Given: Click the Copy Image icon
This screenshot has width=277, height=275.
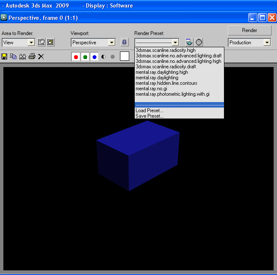Looking at the screenshot, I should tap(13, 57).
